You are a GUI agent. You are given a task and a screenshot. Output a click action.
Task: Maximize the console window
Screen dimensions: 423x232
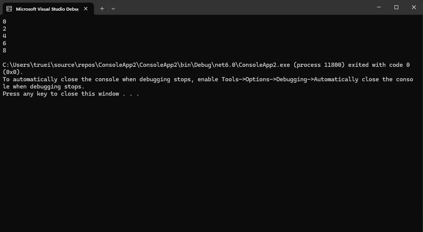pos(396,7)
